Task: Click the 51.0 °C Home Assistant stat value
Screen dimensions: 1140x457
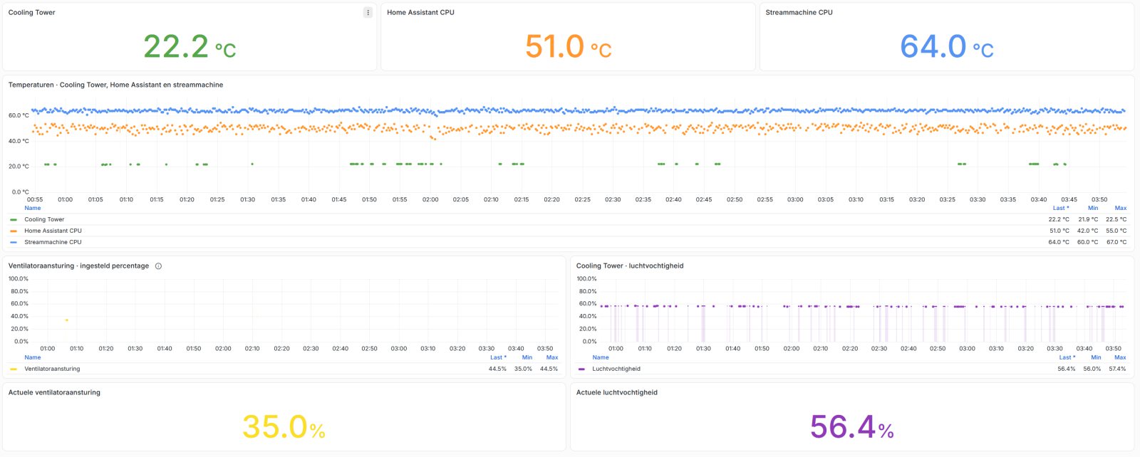Action: 569,47
